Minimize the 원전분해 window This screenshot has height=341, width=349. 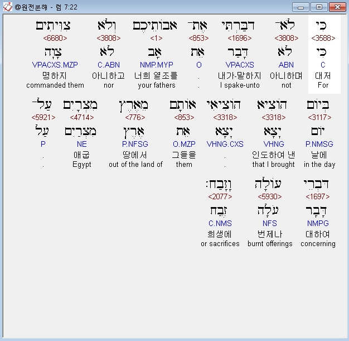click(x=300, y=7)
